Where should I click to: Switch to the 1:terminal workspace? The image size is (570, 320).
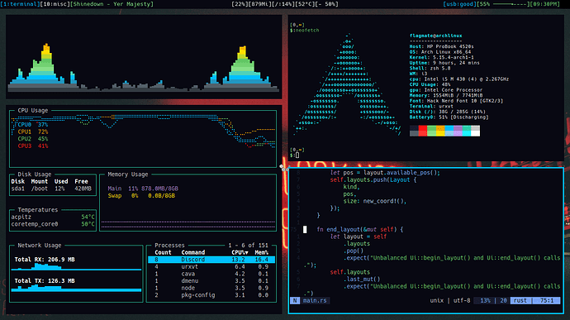(x=21, y=4)
